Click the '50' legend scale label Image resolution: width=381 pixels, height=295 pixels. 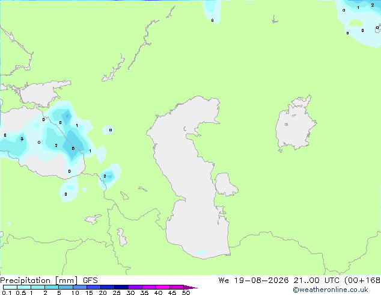tap(186, 293)
